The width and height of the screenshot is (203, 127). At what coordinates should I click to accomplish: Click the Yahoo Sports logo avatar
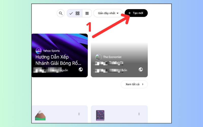point(39,51)
